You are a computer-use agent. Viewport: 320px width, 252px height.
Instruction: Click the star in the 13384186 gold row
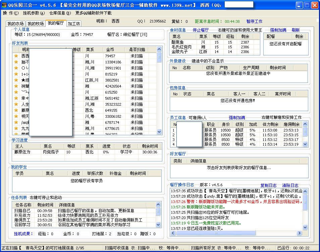16,62
